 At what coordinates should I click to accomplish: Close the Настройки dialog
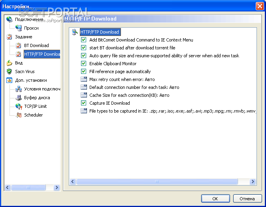point(260,6)
